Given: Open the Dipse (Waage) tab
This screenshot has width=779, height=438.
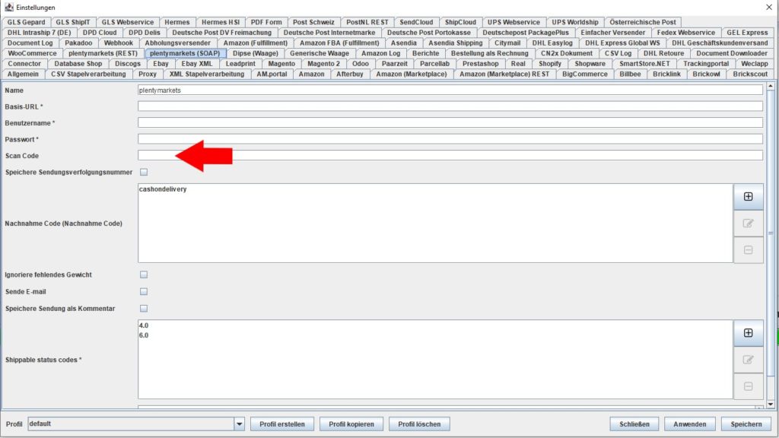Looking at the screenshot, I should [x=256, y=53].
